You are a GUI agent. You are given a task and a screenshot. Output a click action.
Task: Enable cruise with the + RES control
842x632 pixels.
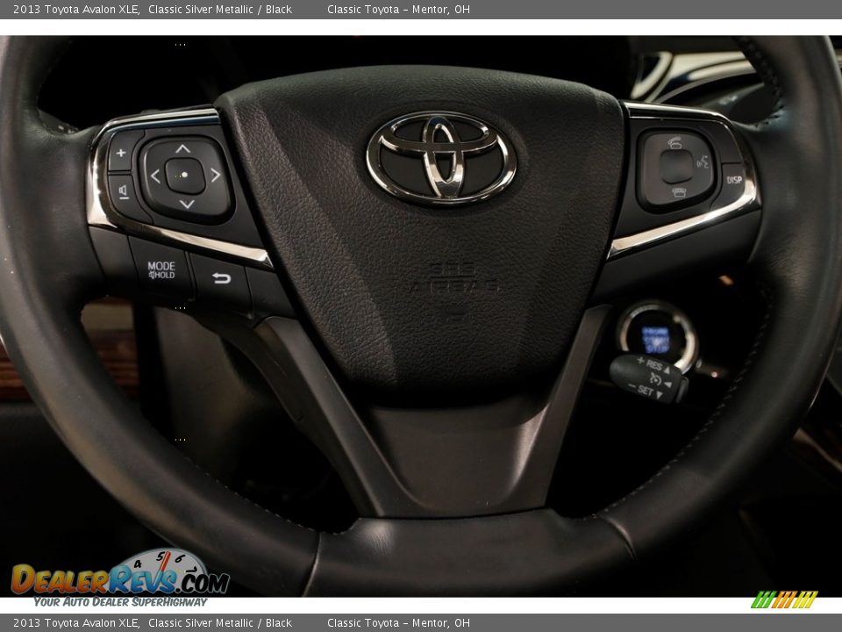[x=651, y=364]
